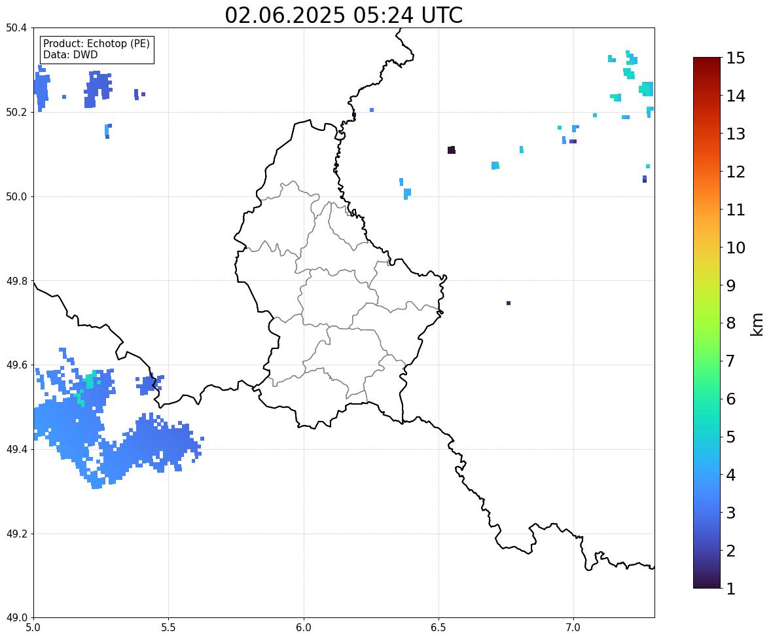771x639 pixels.
Task: Click y-axis latitude label 50.2
Action: [x=16, y=112]
